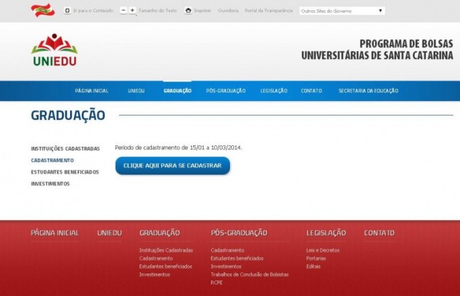
Task: Open Editais footer link
Action: [313, 266]
